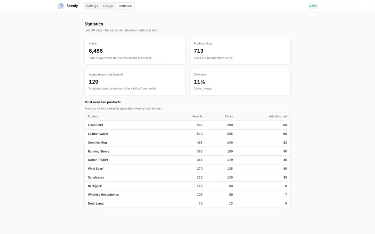
Task: Select the Linen Shirt row
Action: coord(187,125)
